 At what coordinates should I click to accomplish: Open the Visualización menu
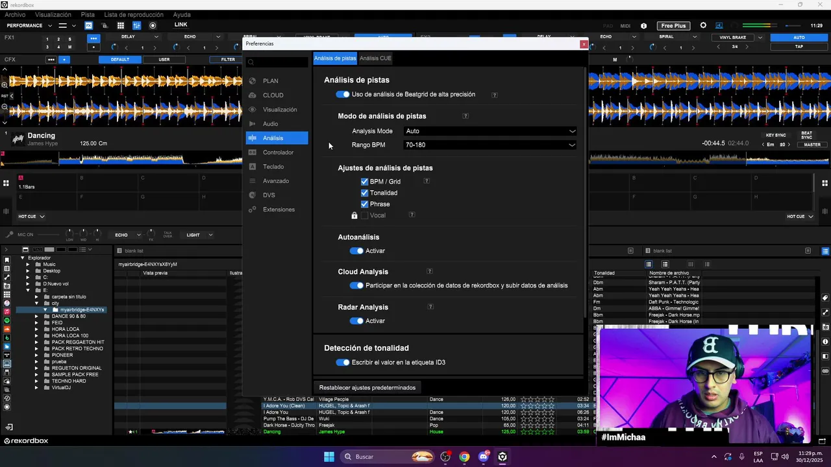coord(53,14)
